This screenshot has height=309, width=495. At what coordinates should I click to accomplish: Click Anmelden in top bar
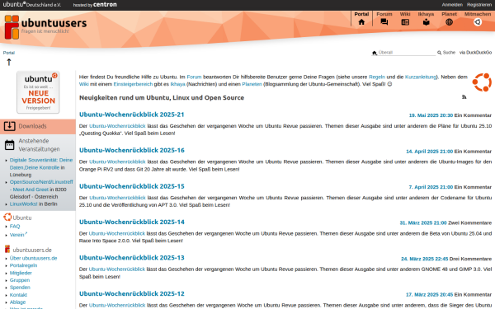point(452,5)
